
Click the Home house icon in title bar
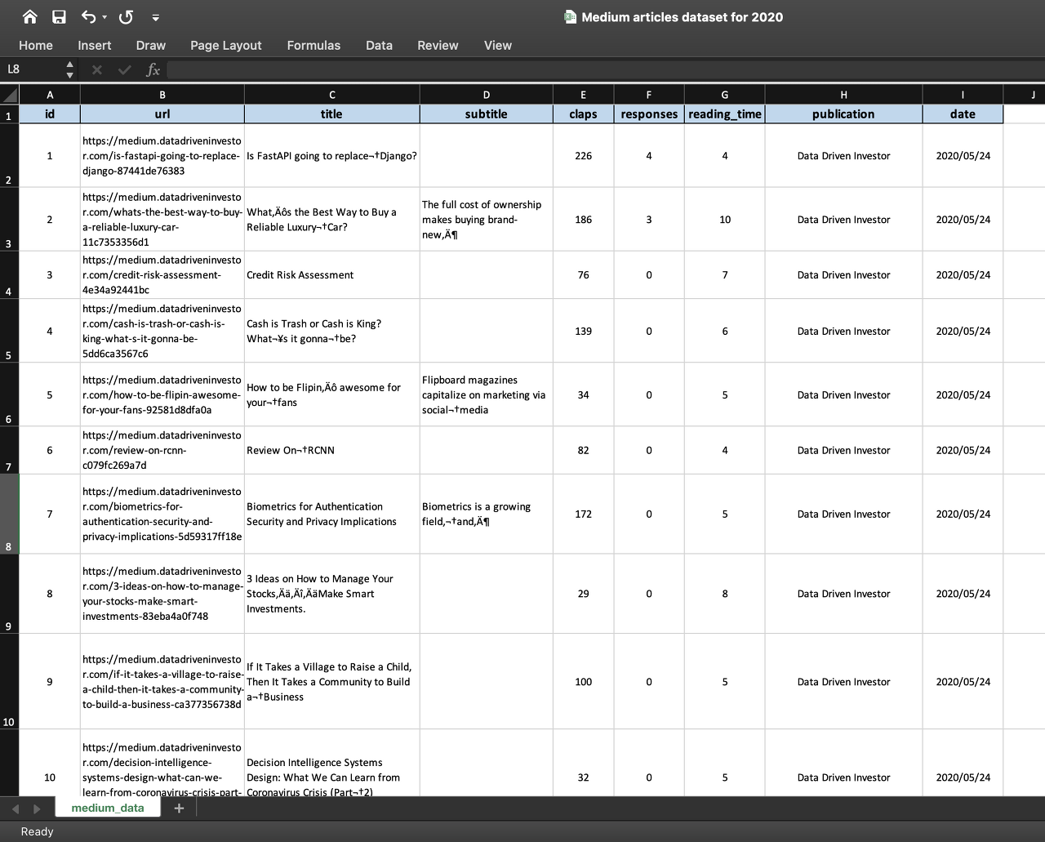click(30, 17)
